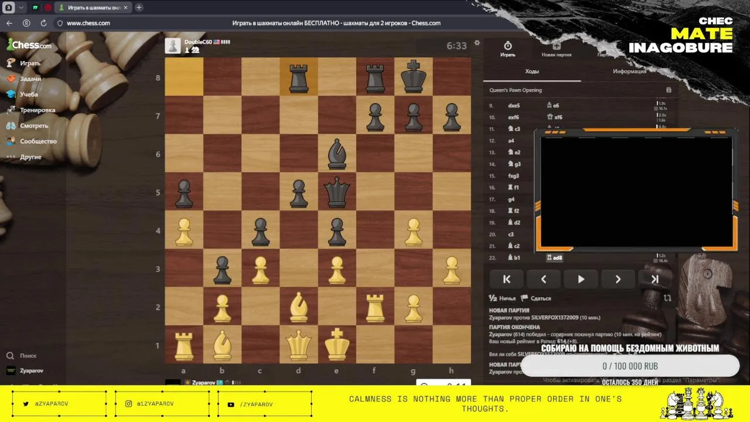This screenshot has width=750, height=422.
Task: Select move 12 a4 in move list
Action: 511,141
